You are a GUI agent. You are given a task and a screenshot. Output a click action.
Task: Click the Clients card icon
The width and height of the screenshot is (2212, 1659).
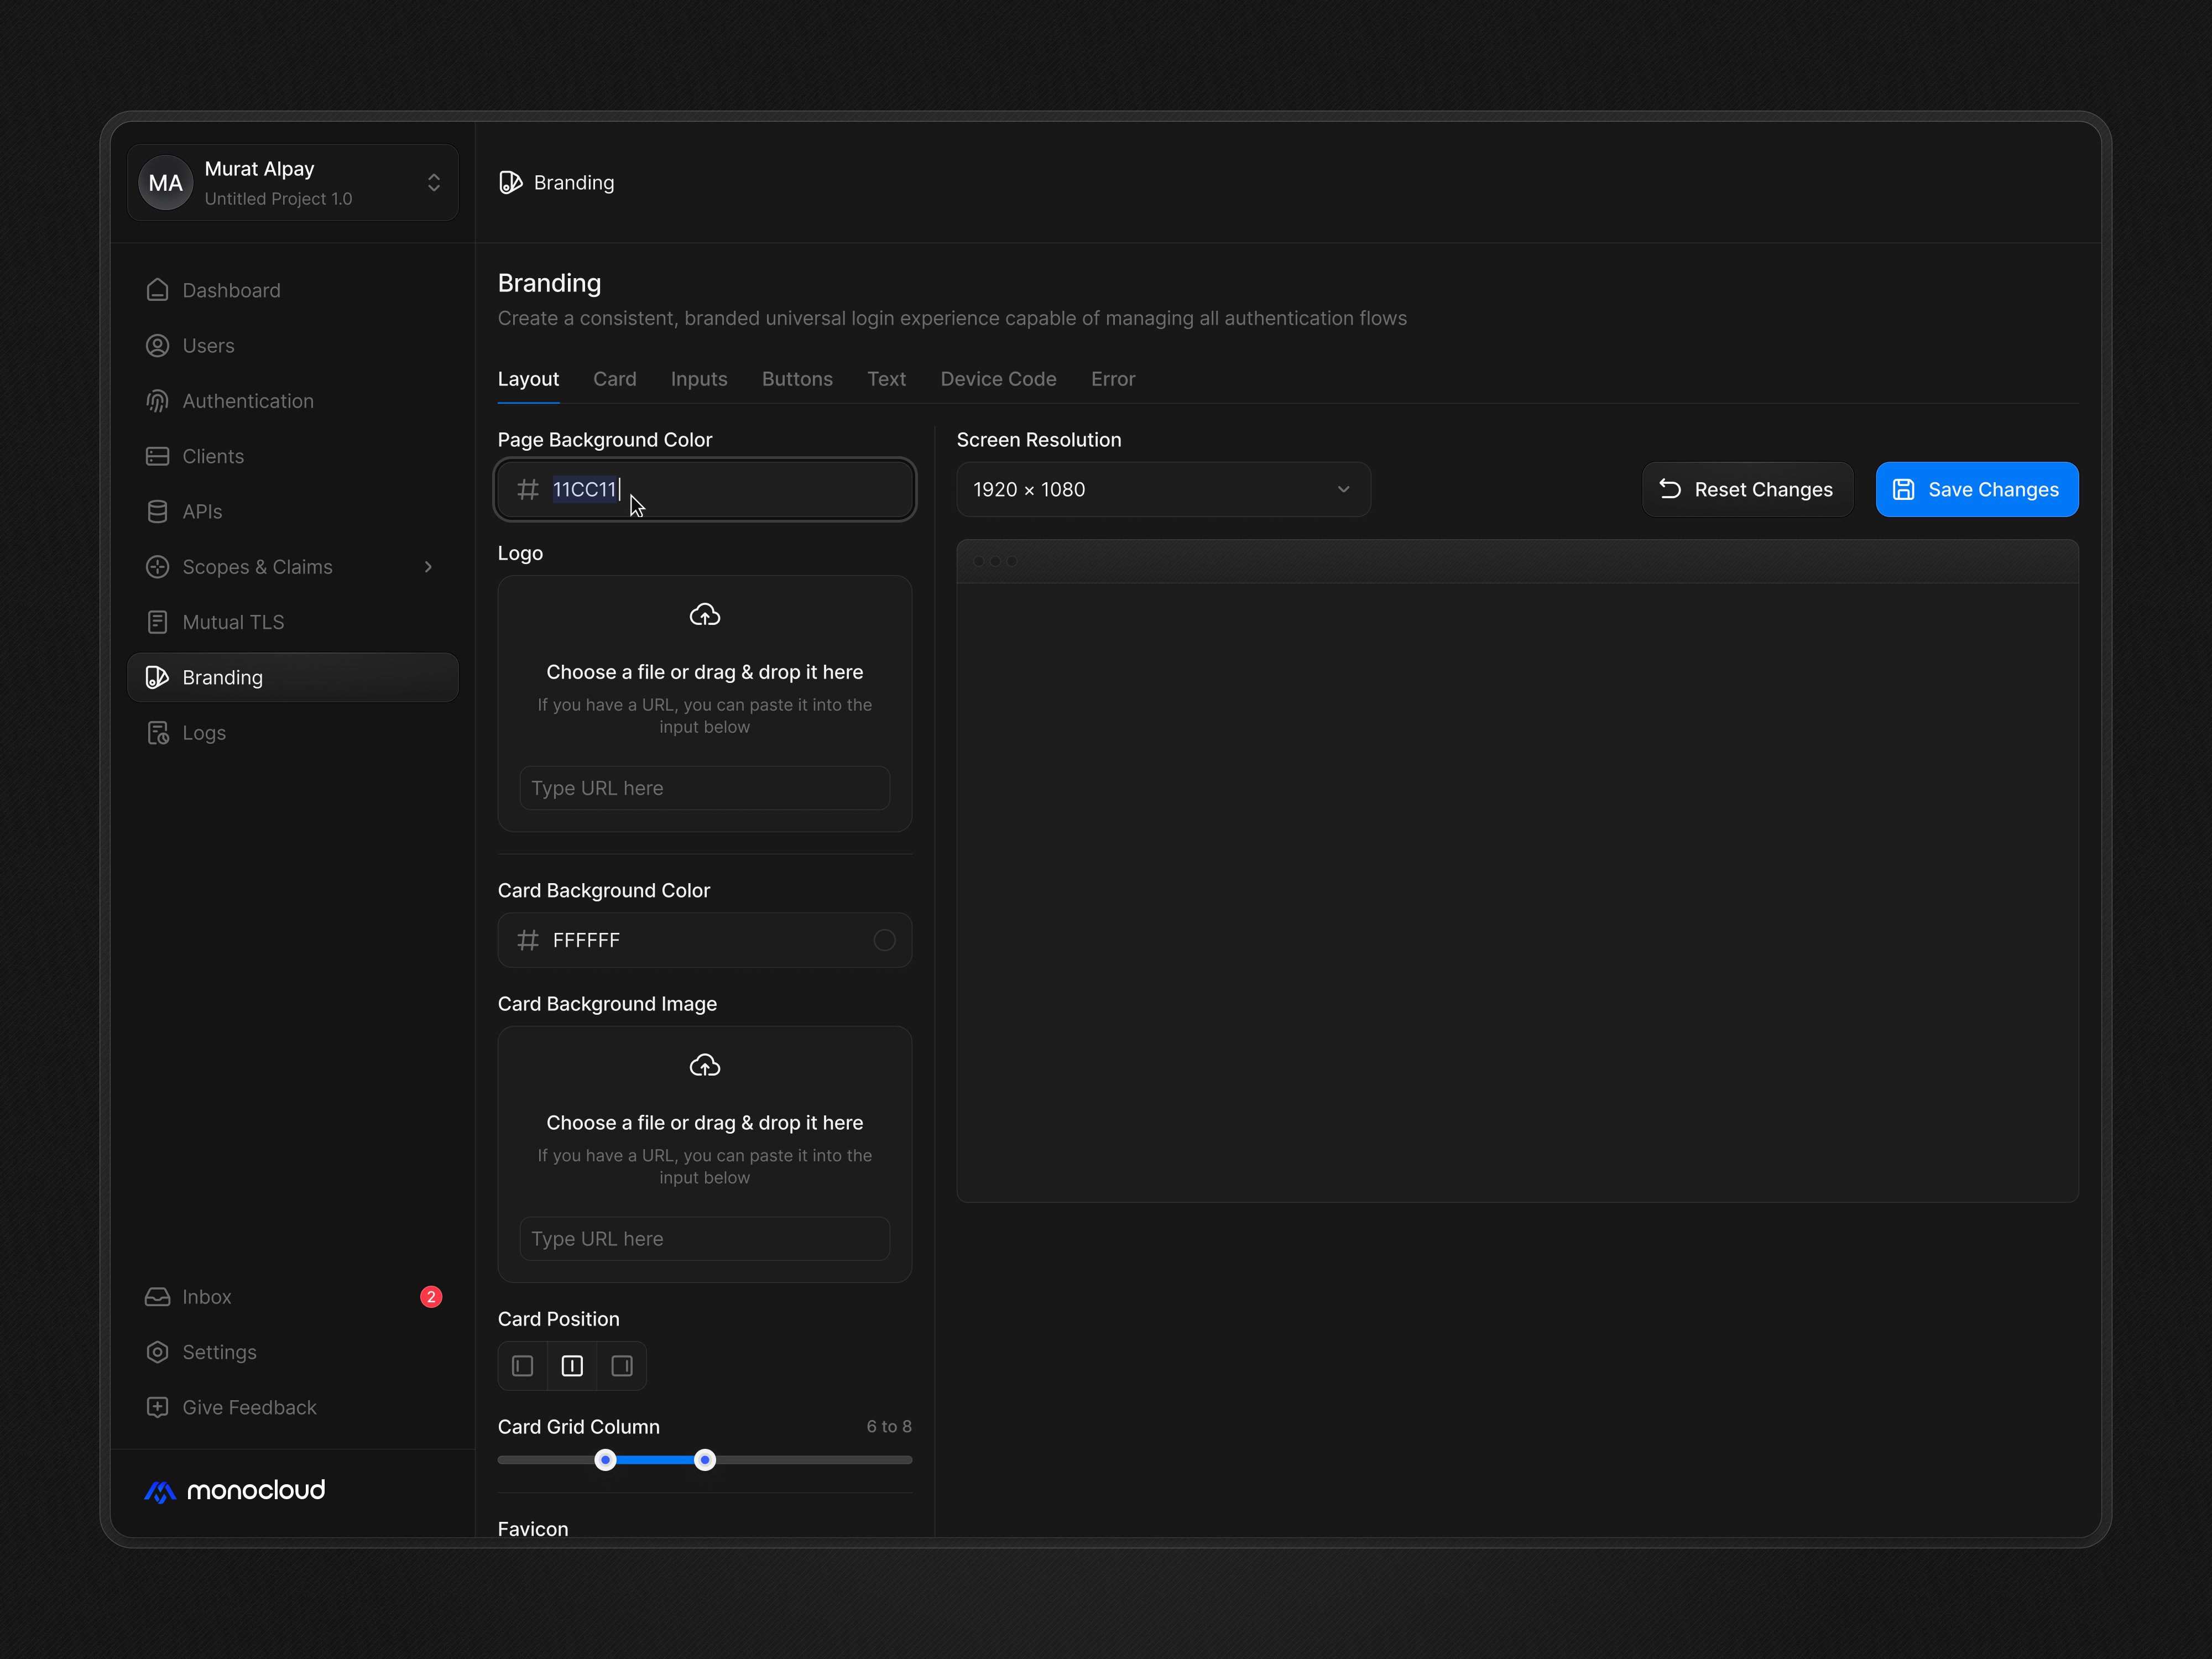pos(157,456)
